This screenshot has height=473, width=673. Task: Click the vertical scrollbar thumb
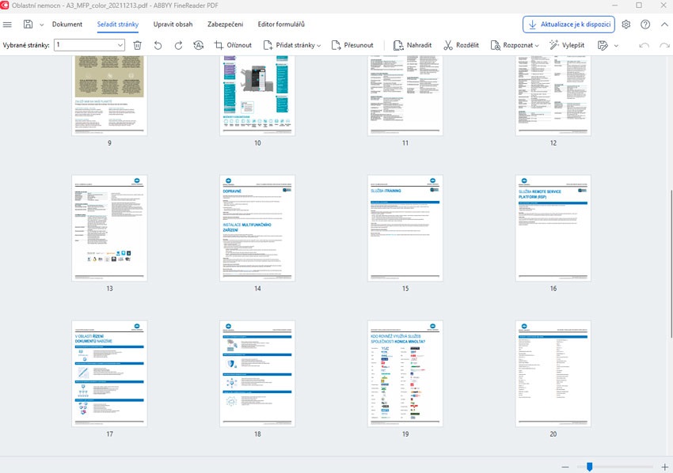(x=671, y=263)
